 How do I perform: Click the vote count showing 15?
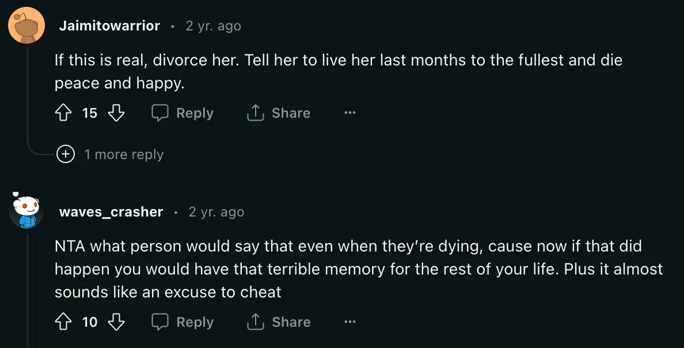(90, 113)
